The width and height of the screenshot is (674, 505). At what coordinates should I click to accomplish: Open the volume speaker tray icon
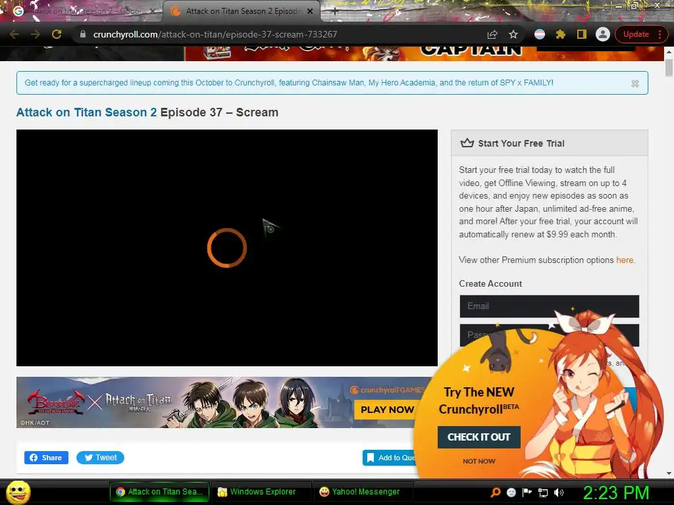[x=559, y=493]
